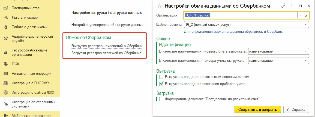Image resolution: width=315 pixels, height=117 pixels.
Task: Enable Выгружать сведения по закрытым лицевым счетам
Action: [161, 77]
